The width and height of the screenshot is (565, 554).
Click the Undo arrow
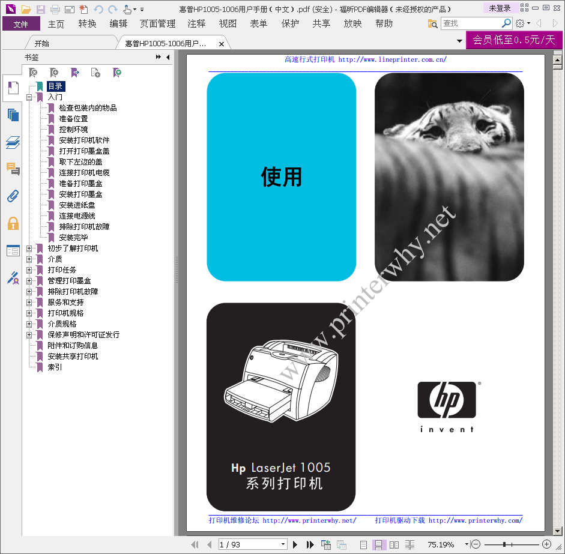click(x=98, y=10)
